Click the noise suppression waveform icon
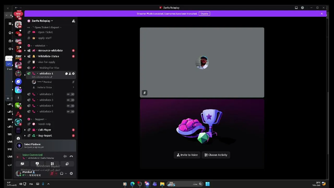Screen dimensions: 334x188 65,156
